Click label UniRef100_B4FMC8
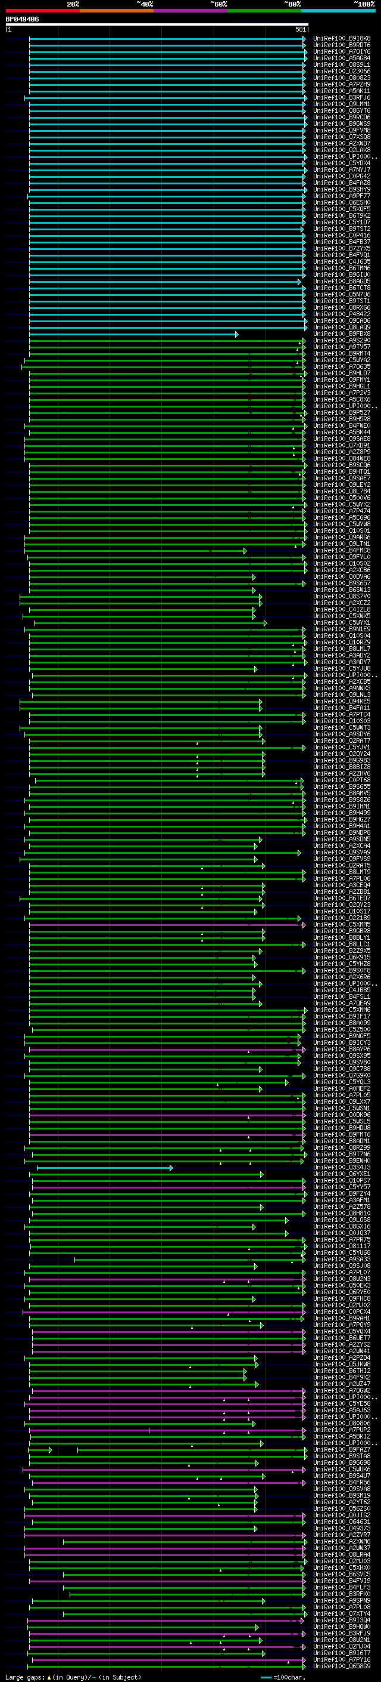 click(x=341, y=551)
